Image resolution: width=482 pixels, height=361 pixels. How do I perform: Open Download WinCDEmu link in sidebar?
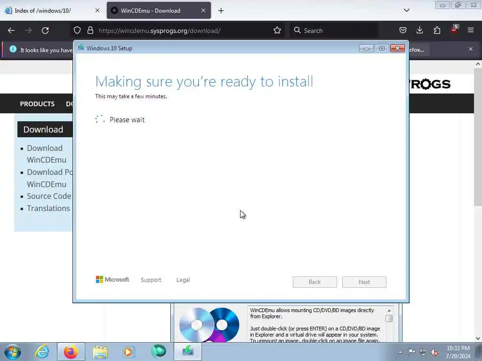(47, 154)
